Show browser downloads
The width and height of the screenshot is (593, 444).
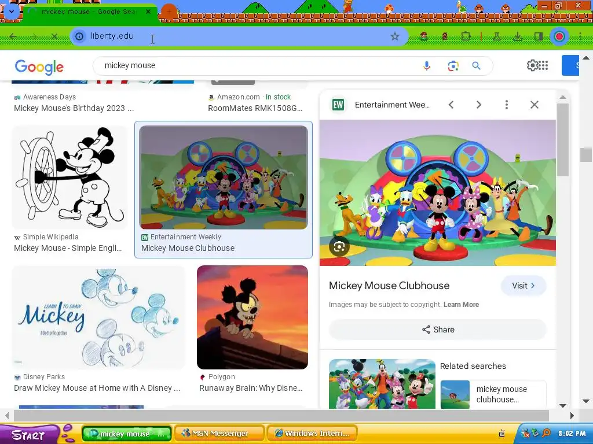tap(517, 36)
